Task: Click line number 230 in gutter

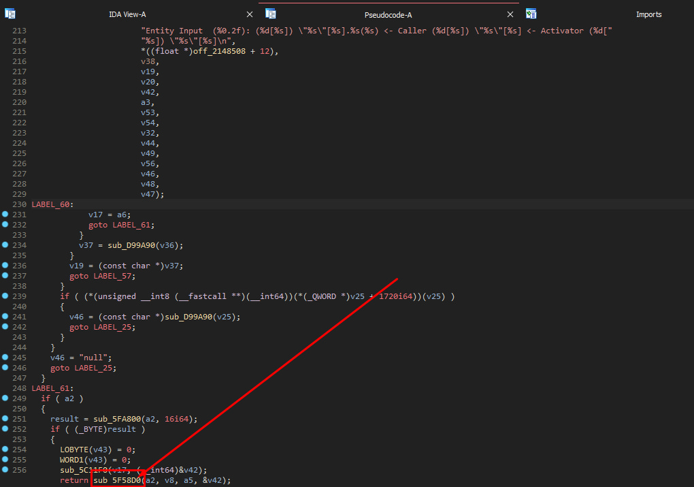Action: coord(20,204)
